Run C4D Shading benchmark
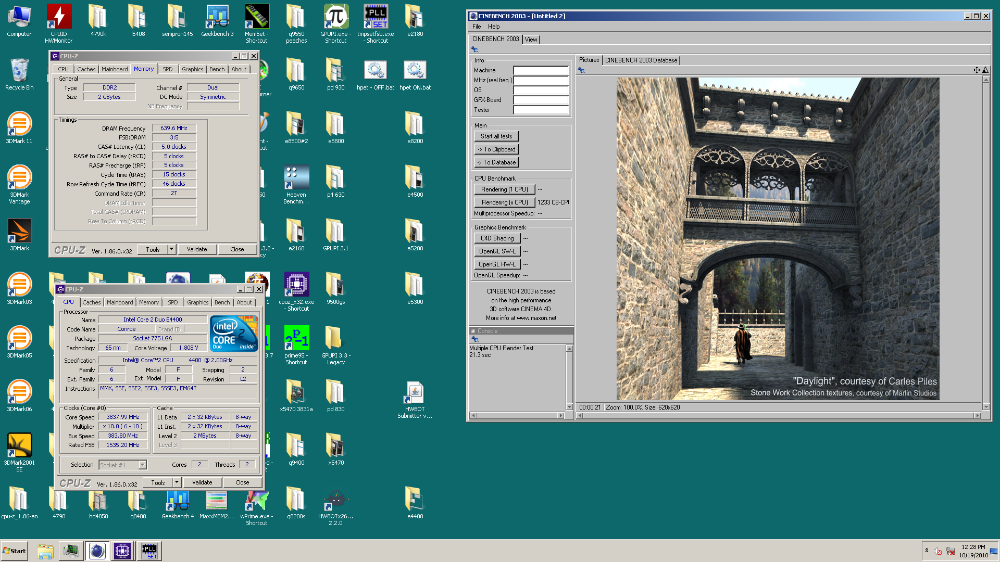1000x562 pixels. pyautogui.click(x=497, y=238)
